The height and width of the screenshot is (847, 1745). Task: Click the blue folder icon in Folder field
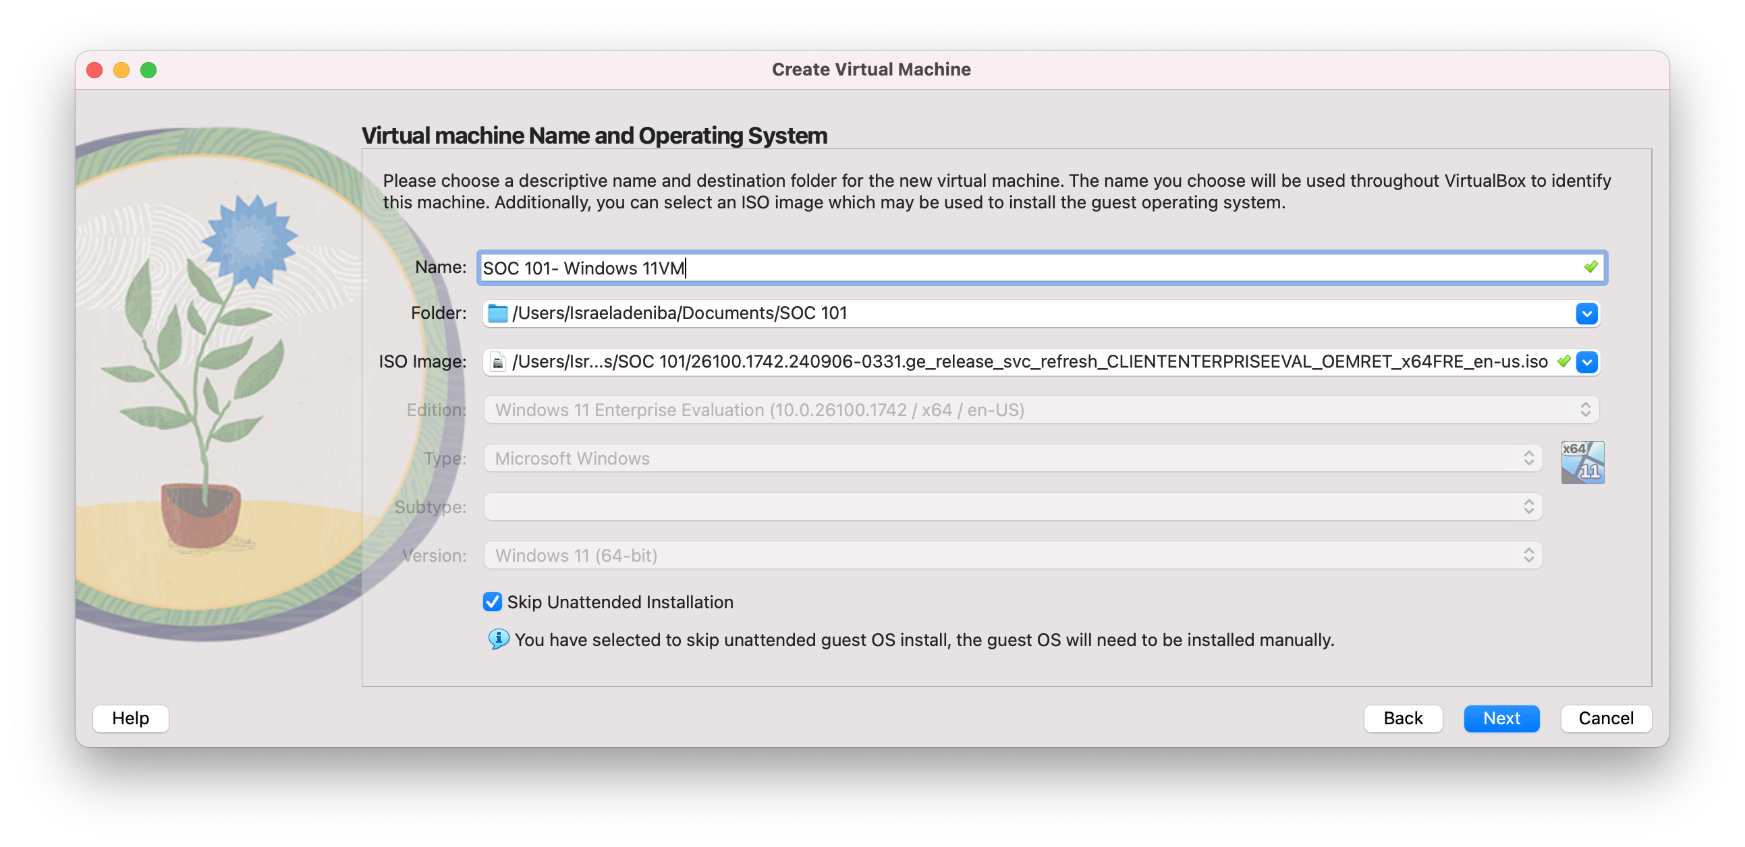[x=498, y=314]
